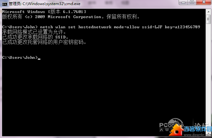Viewport: 212px width, 138px height.
Task: Click the ssid=LJF parameter text
Action: click(152, 27)
